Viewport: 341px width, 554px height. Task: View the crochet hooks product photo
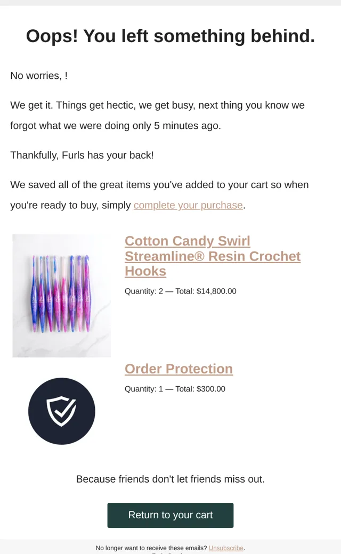click(61, 295)
